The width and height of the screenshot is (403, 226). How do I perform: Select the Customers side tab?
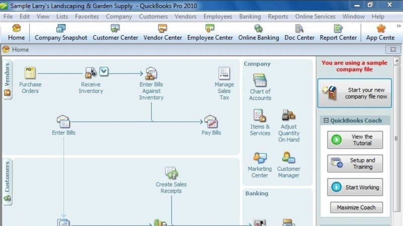pyautogui.click(x=7, y=181)
